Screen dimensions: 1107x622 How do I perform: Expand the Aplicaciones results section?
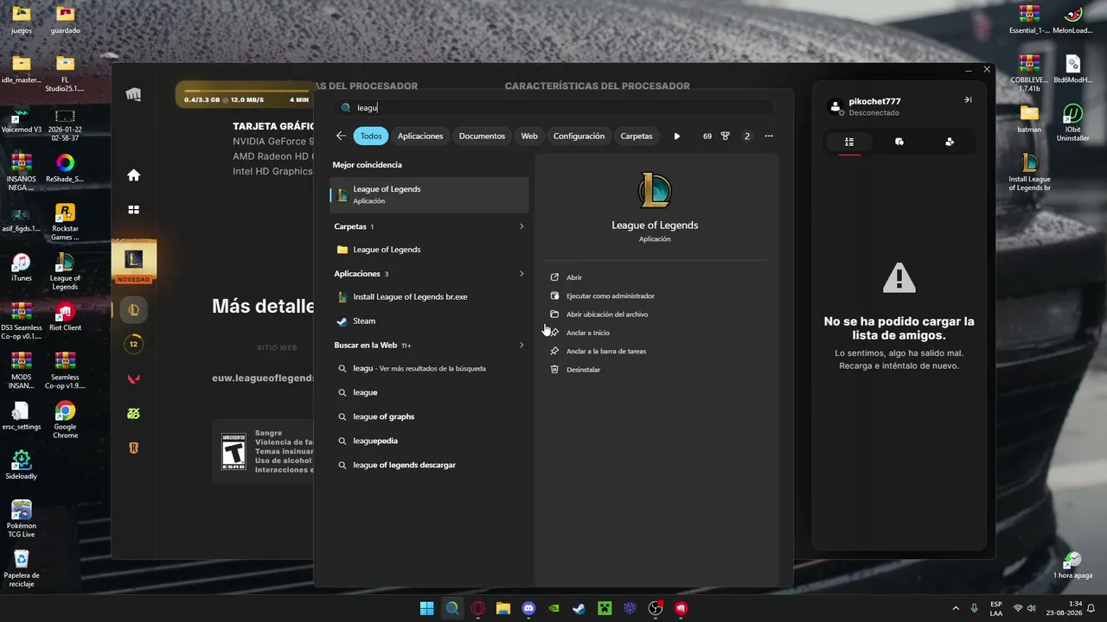point(522,274)
